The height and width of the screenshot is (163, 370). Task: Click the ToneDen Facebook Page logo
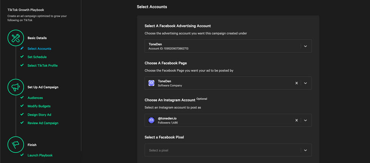point(151,83)
